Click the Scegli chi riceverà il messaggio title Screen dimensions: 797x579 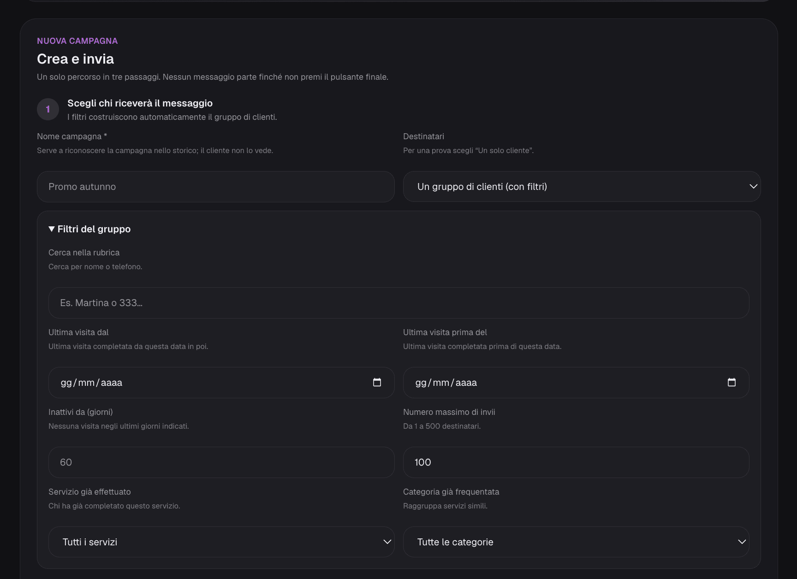pyautogui.click(x=140, y=103)
